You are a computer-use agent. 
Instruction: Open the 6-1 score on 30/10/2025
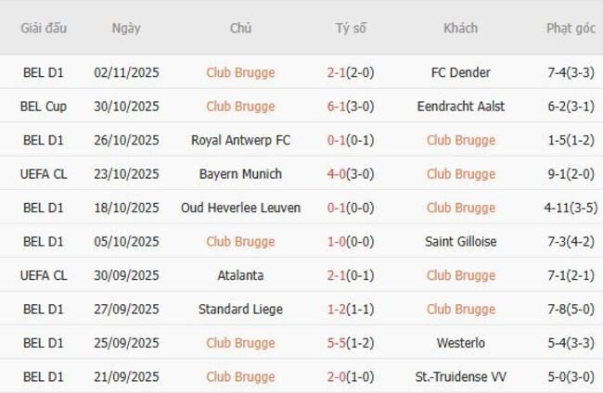[x=351, y=107]
